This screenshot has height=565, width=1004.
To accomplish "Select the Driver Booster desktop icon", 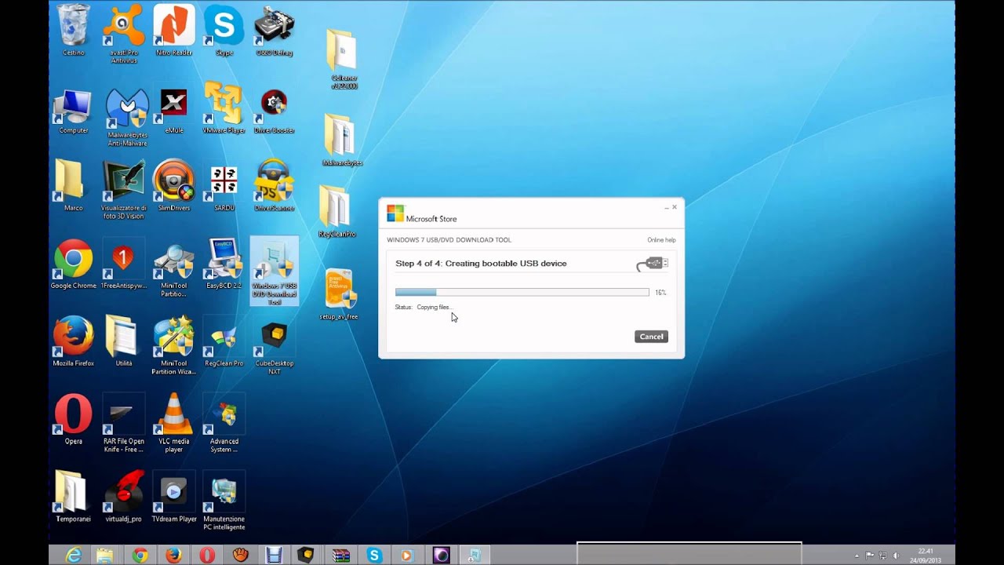I will click(x=274, y=111).
